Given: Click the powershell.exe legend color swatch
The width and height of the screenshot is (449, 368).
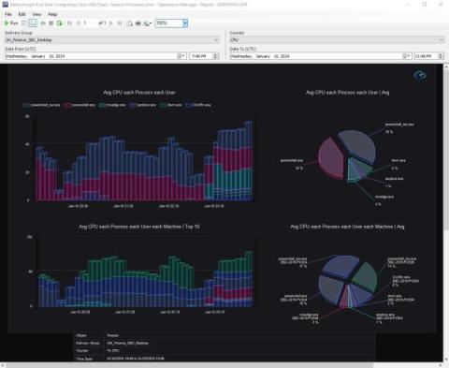Looking at the screenshot, I should [x=67, y=105].
